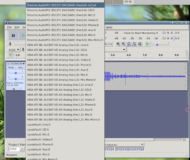Collapse the DSCN0008 track with up arrow
Screen dimensions: 190x160
click(14, 89)
